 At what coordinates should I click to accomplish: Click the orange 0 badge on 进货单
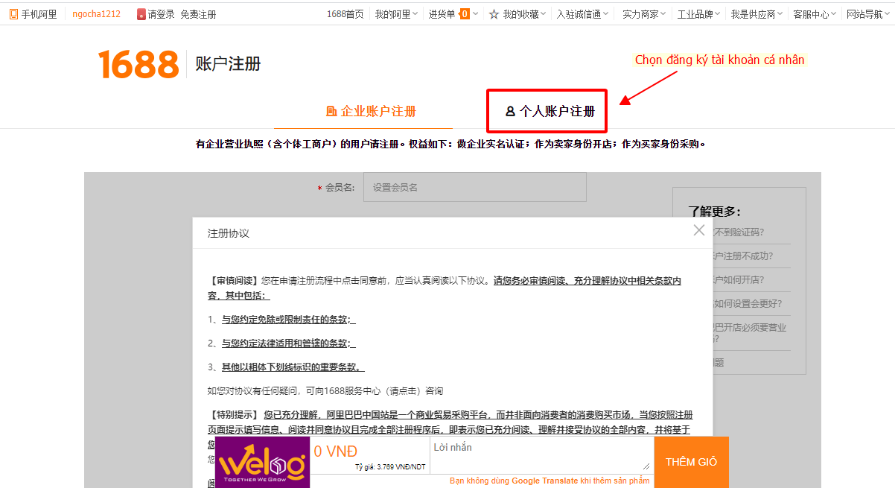(x=465, y=13)
